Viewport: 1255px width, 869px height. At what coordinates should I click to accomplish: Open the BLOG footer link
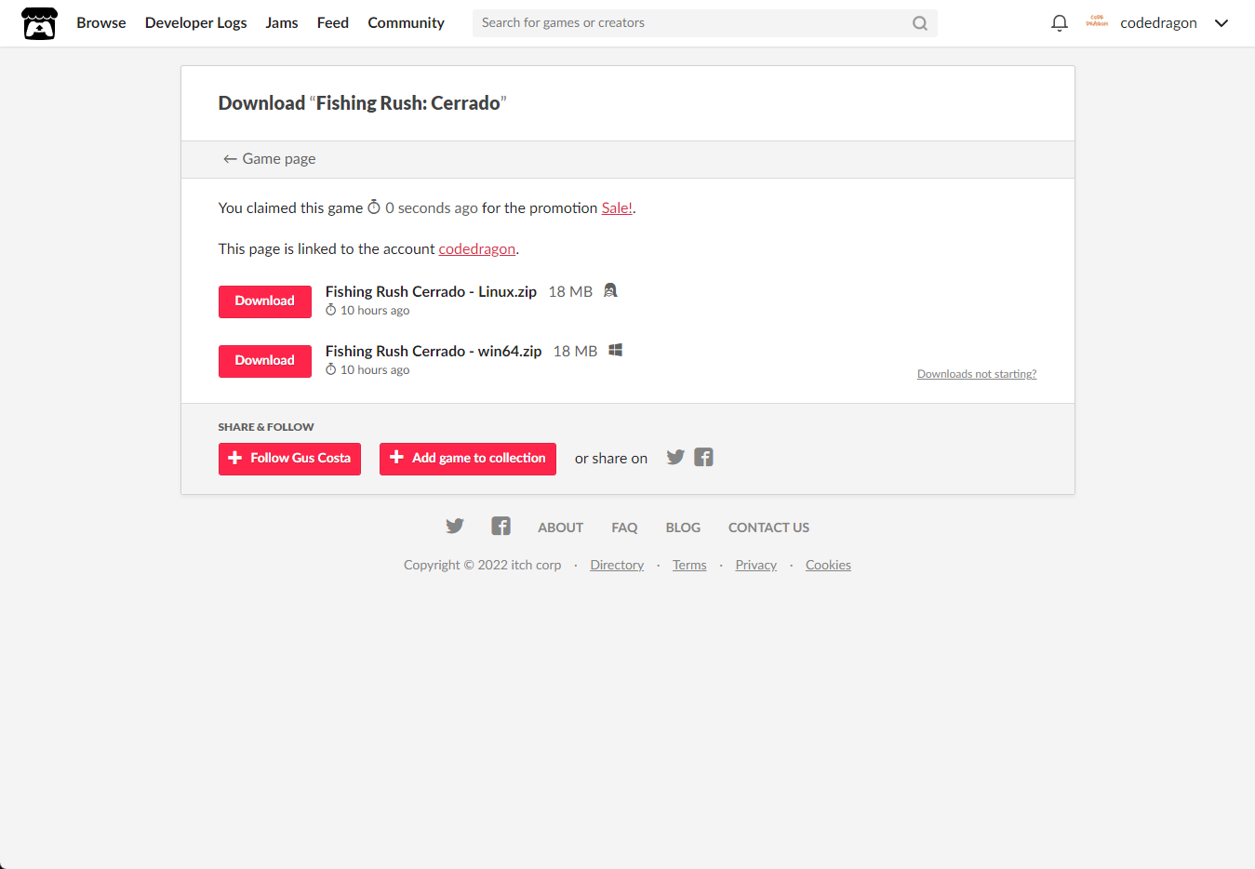[x=683, y=528]
